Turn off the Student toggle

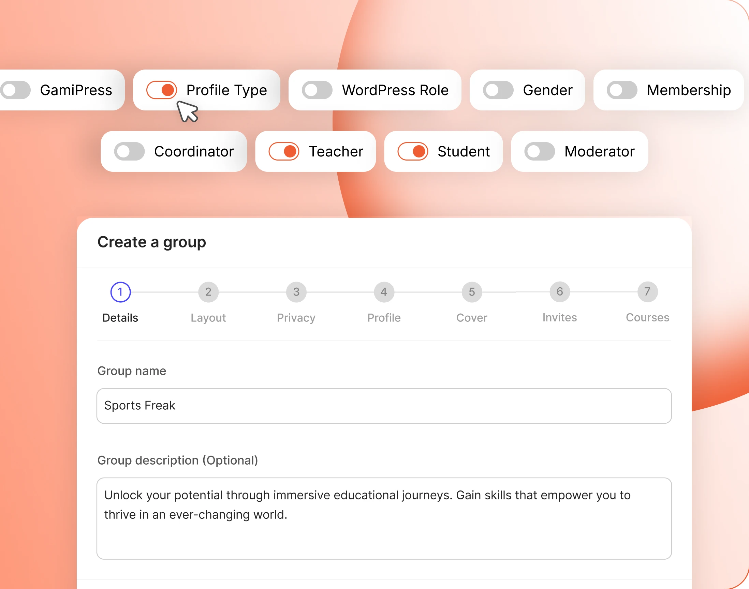pos(413,151)
